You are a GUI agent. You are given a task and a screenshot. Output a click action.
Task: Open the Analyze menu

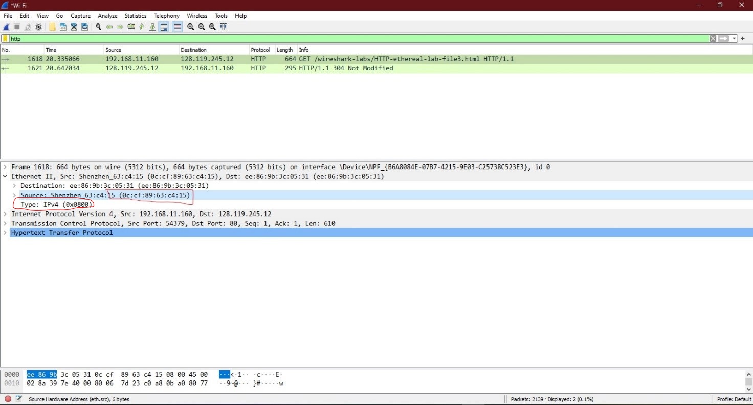(107, 16)
